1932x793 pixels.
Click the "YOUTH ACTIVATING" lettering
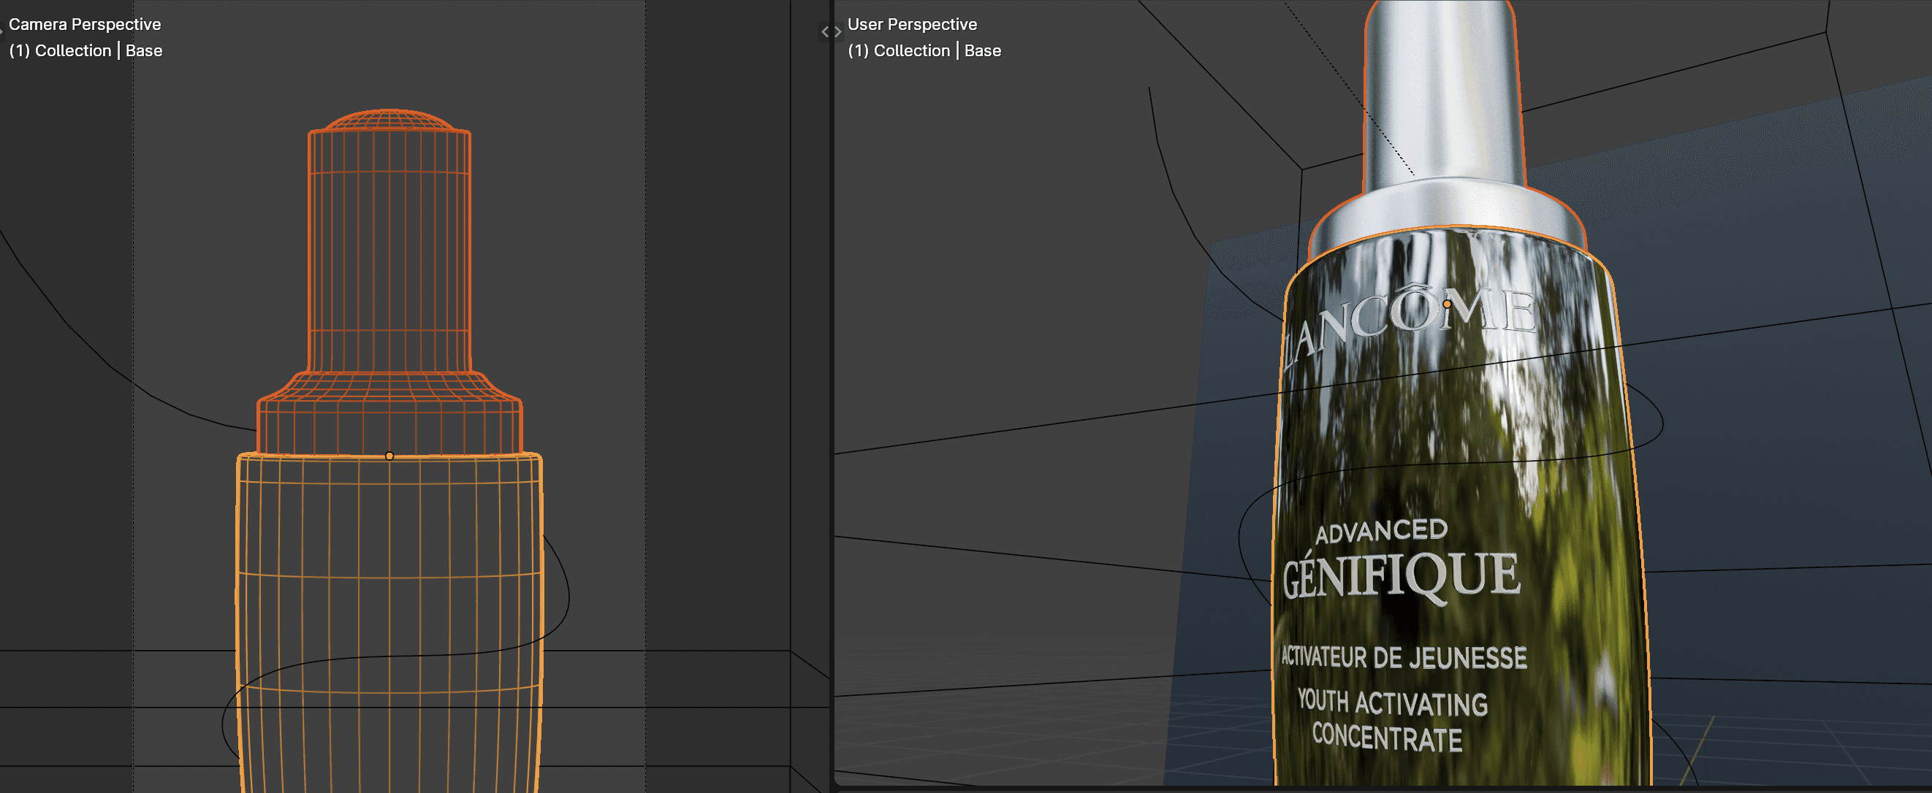point(1393,703)
